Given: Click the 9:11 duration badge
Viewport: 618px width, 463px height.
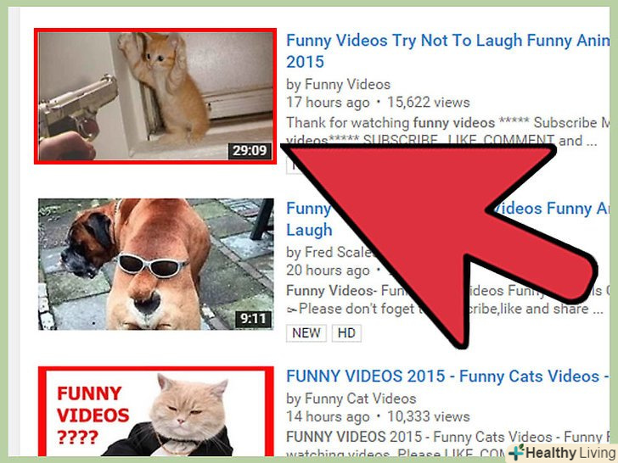Looking at the screenshot, I should (254, 318).
